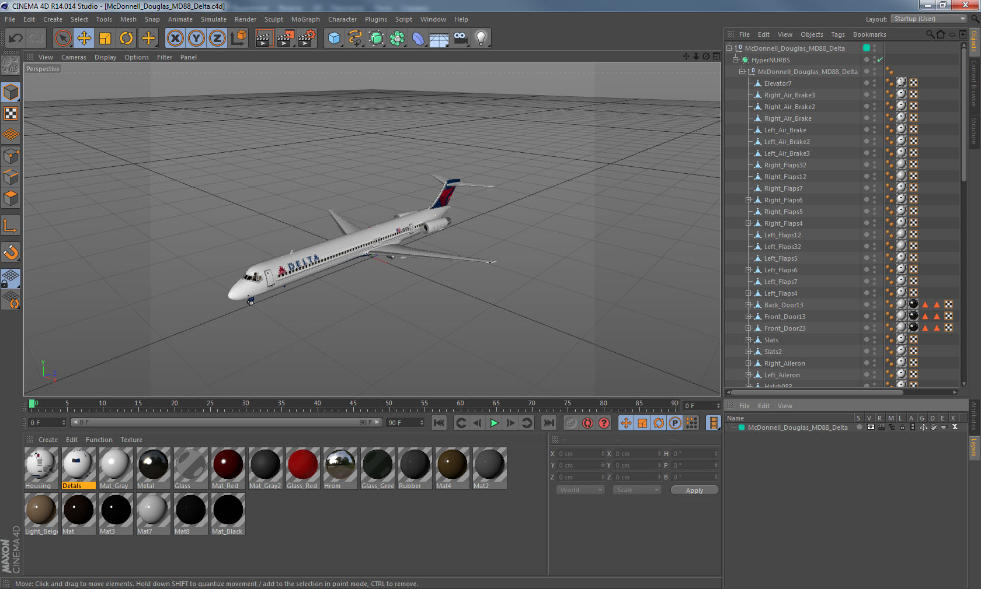Toggle Y axis lock
Viewport: 981px width, 589px height.
tap(196, 38)
